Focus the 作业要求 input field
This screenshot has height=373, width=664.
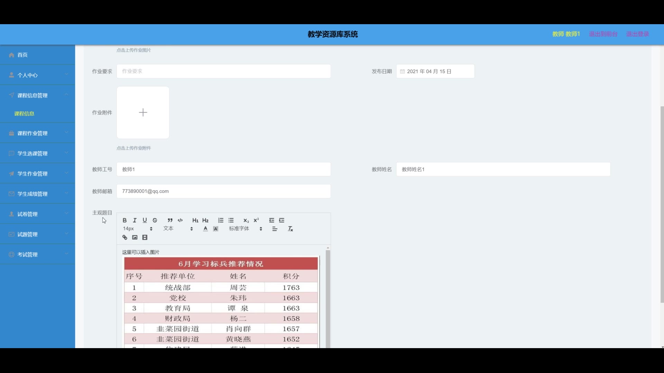point(223,71)
